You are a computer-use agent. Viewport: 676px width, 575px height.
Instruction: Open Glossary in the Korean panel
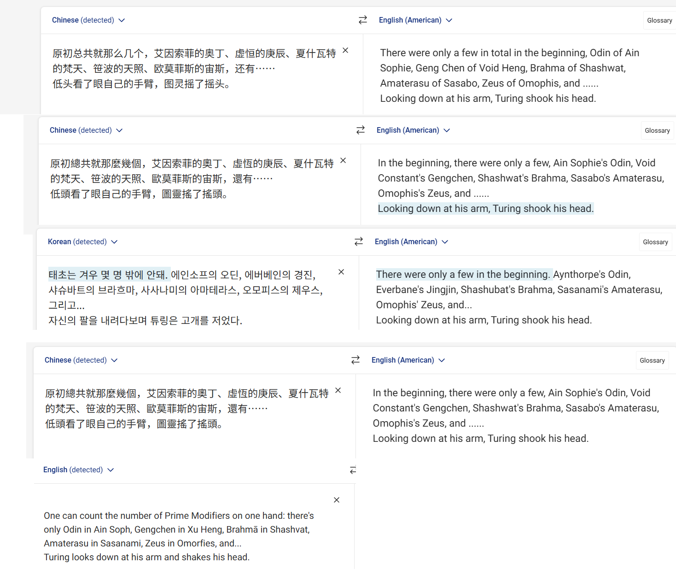655,242
